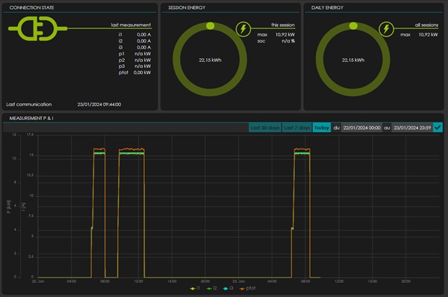Click the green plug connection state icon
This screenshot has height=297, width=448.
tap(38, 28)
